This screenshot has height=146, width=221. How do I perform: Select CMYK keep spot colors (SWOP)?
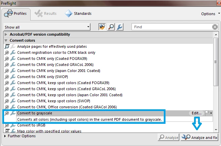point(54,101)
